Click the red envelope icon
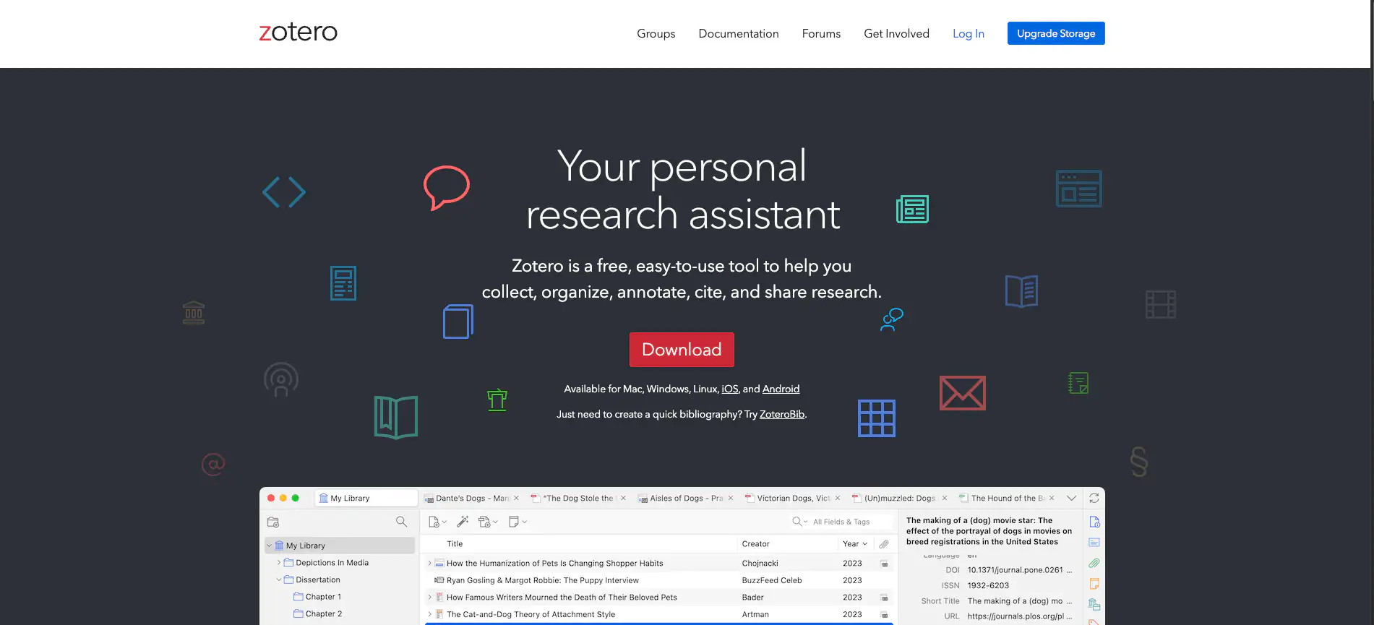The width and height of the screenshot is (1374, 625). click(x=962, y=393)
